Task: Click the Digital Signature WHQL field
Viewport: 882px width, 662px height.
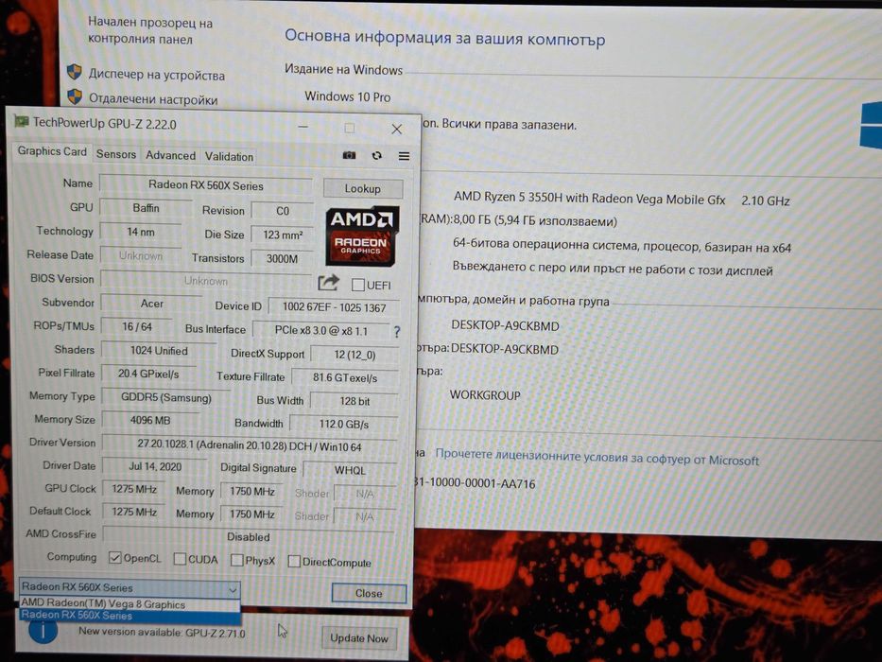Action: coord(350,470)
